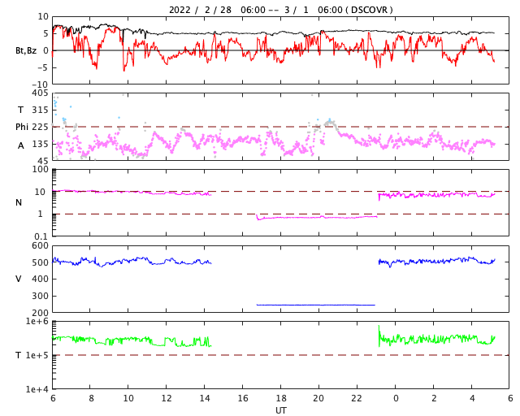Click the '-10' tick label on Bt,Bz panel
Viewport: 520px width, 416px height.
[x=41, y=84]
